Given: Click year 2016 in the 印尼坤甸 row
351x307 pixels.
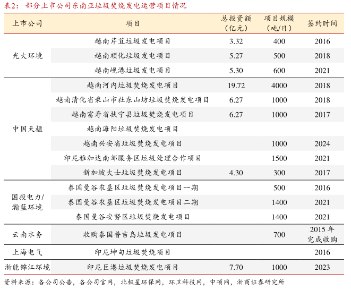Looking at the screenshot, I should pyautogui.click(x=322, y=253).
